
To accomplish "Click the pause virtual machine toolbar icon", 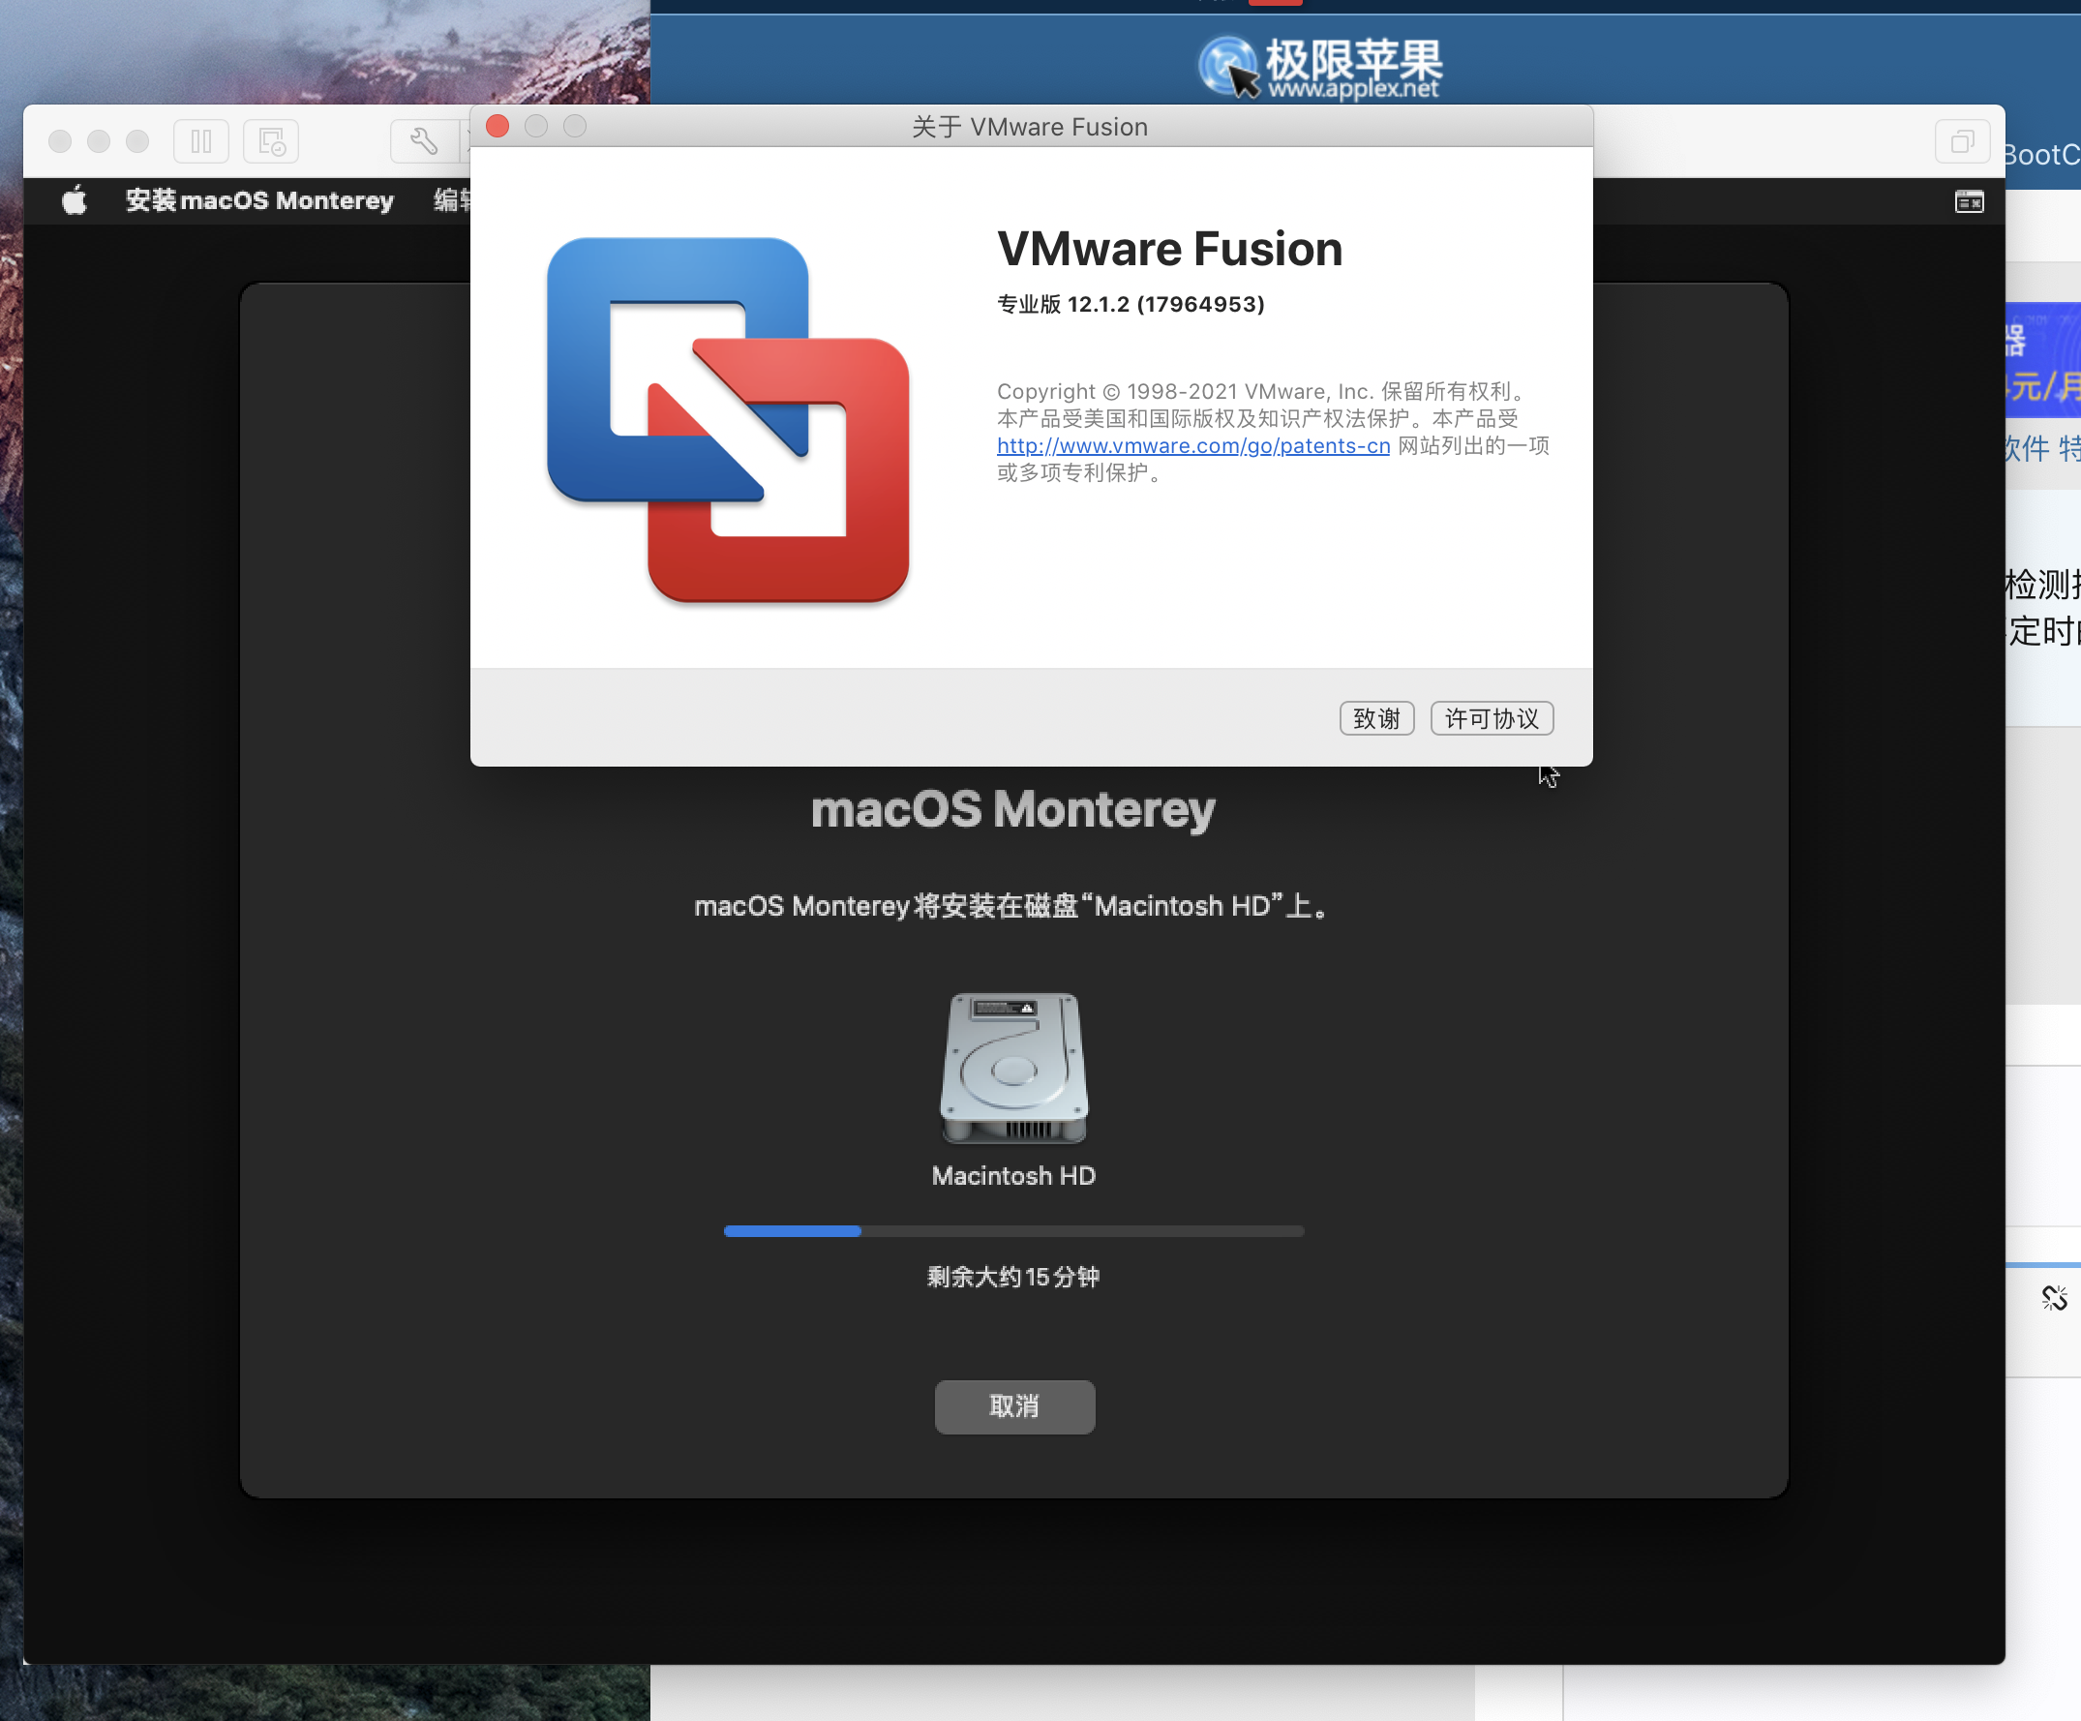I will click(x=201, y=141).
